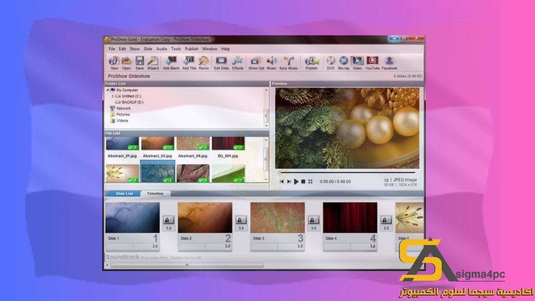Screen dimensions: 535x301
Task: Click transition icon after Slide 2
Action: [241, 220]
